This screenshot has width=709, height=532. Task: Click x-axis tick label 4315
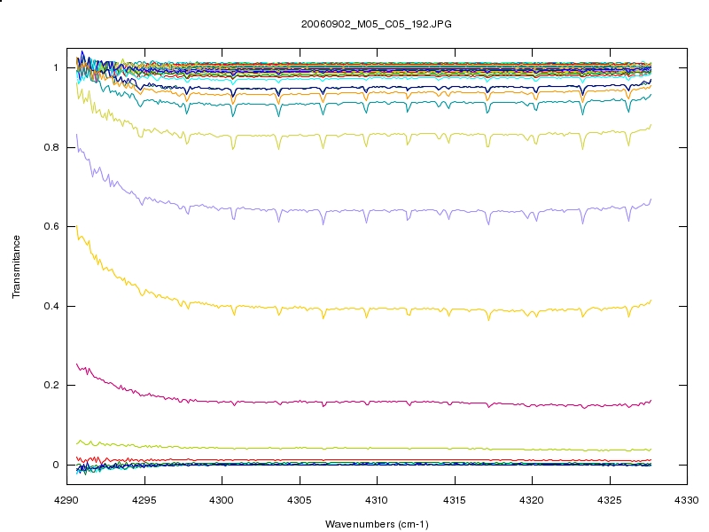(455, 500)
